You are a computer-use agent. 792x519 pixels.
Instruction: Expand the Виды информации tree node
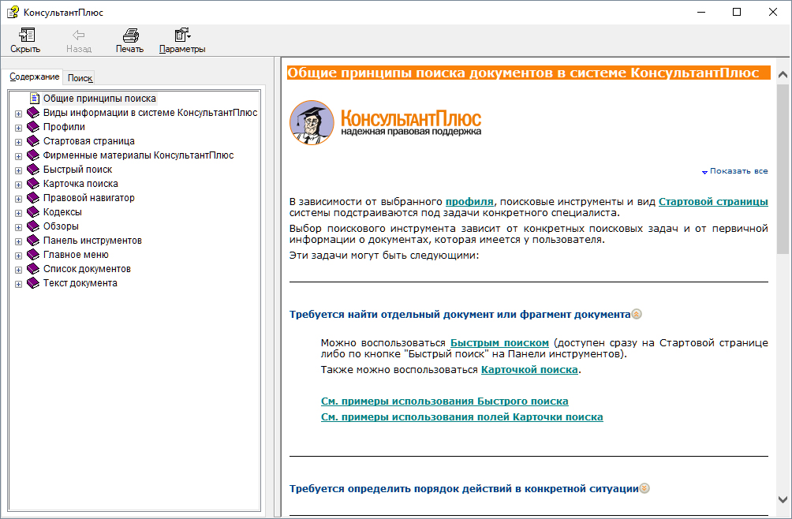[x=18, y=114]
